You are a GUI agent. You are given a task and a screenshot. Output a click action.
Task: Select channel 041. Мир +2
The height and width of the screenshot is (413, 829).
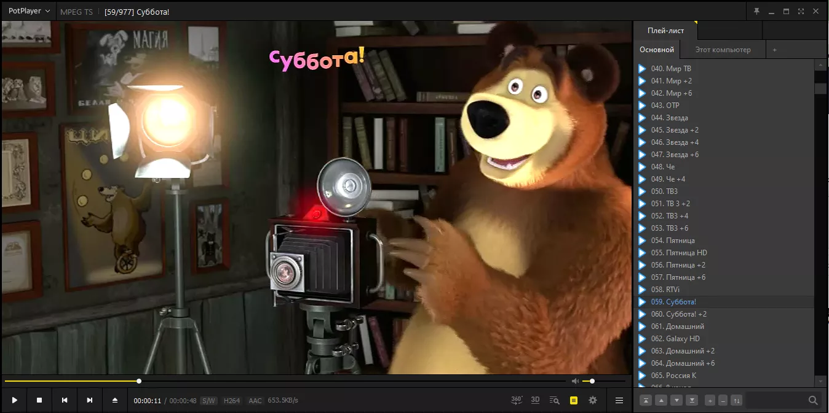point(724,81)
